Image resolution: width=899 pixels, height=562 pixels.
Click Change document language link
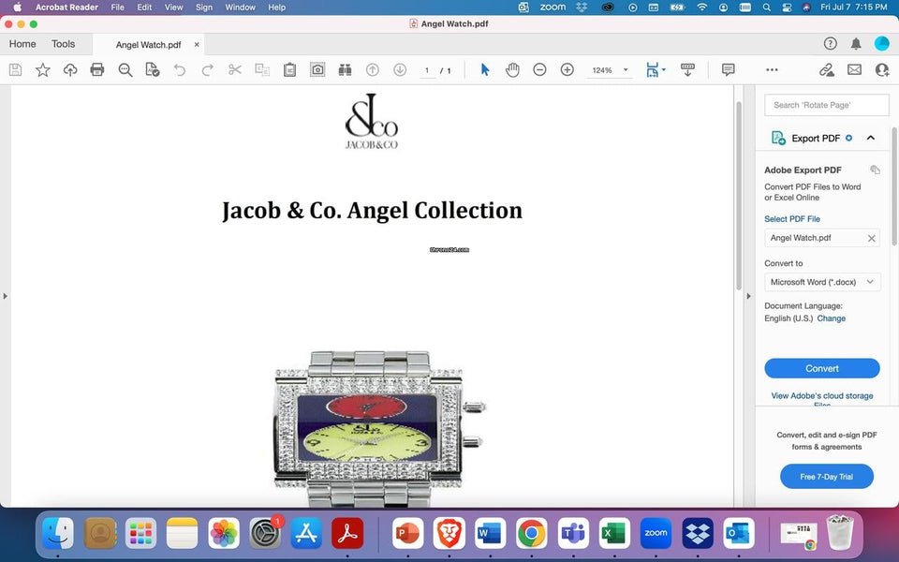pos(831,318)
